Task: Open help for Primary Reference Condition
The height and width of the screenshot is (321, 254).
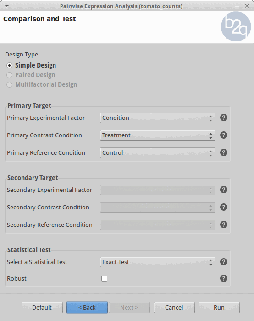Action: (x=224, y=152)
